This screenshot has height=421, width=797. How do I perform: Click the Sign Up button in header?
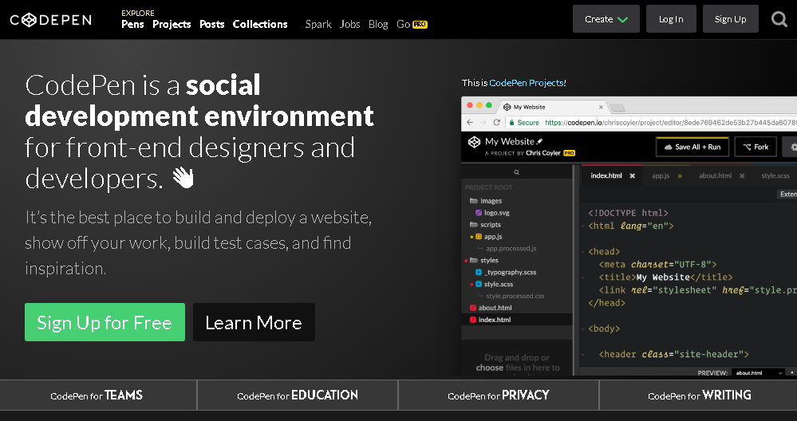(x=731, y=19)
